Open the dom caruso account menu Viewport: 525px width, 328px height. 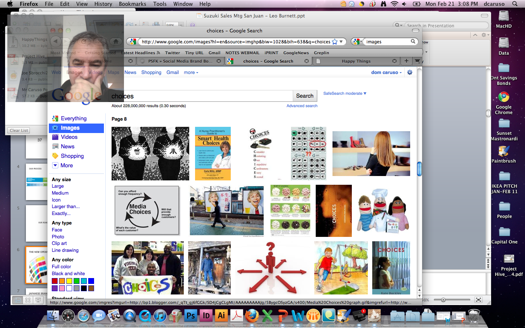pos(386,73)
